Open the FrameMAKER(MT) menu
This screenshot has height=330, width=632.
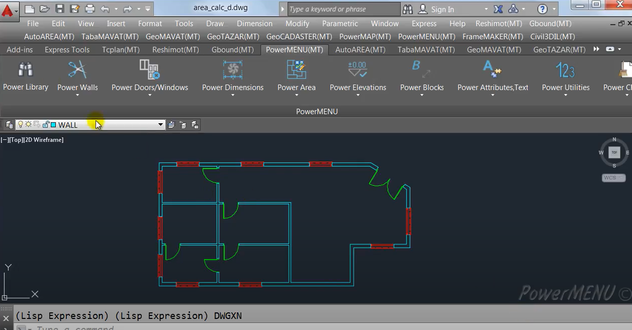click(x=493, y=36)
